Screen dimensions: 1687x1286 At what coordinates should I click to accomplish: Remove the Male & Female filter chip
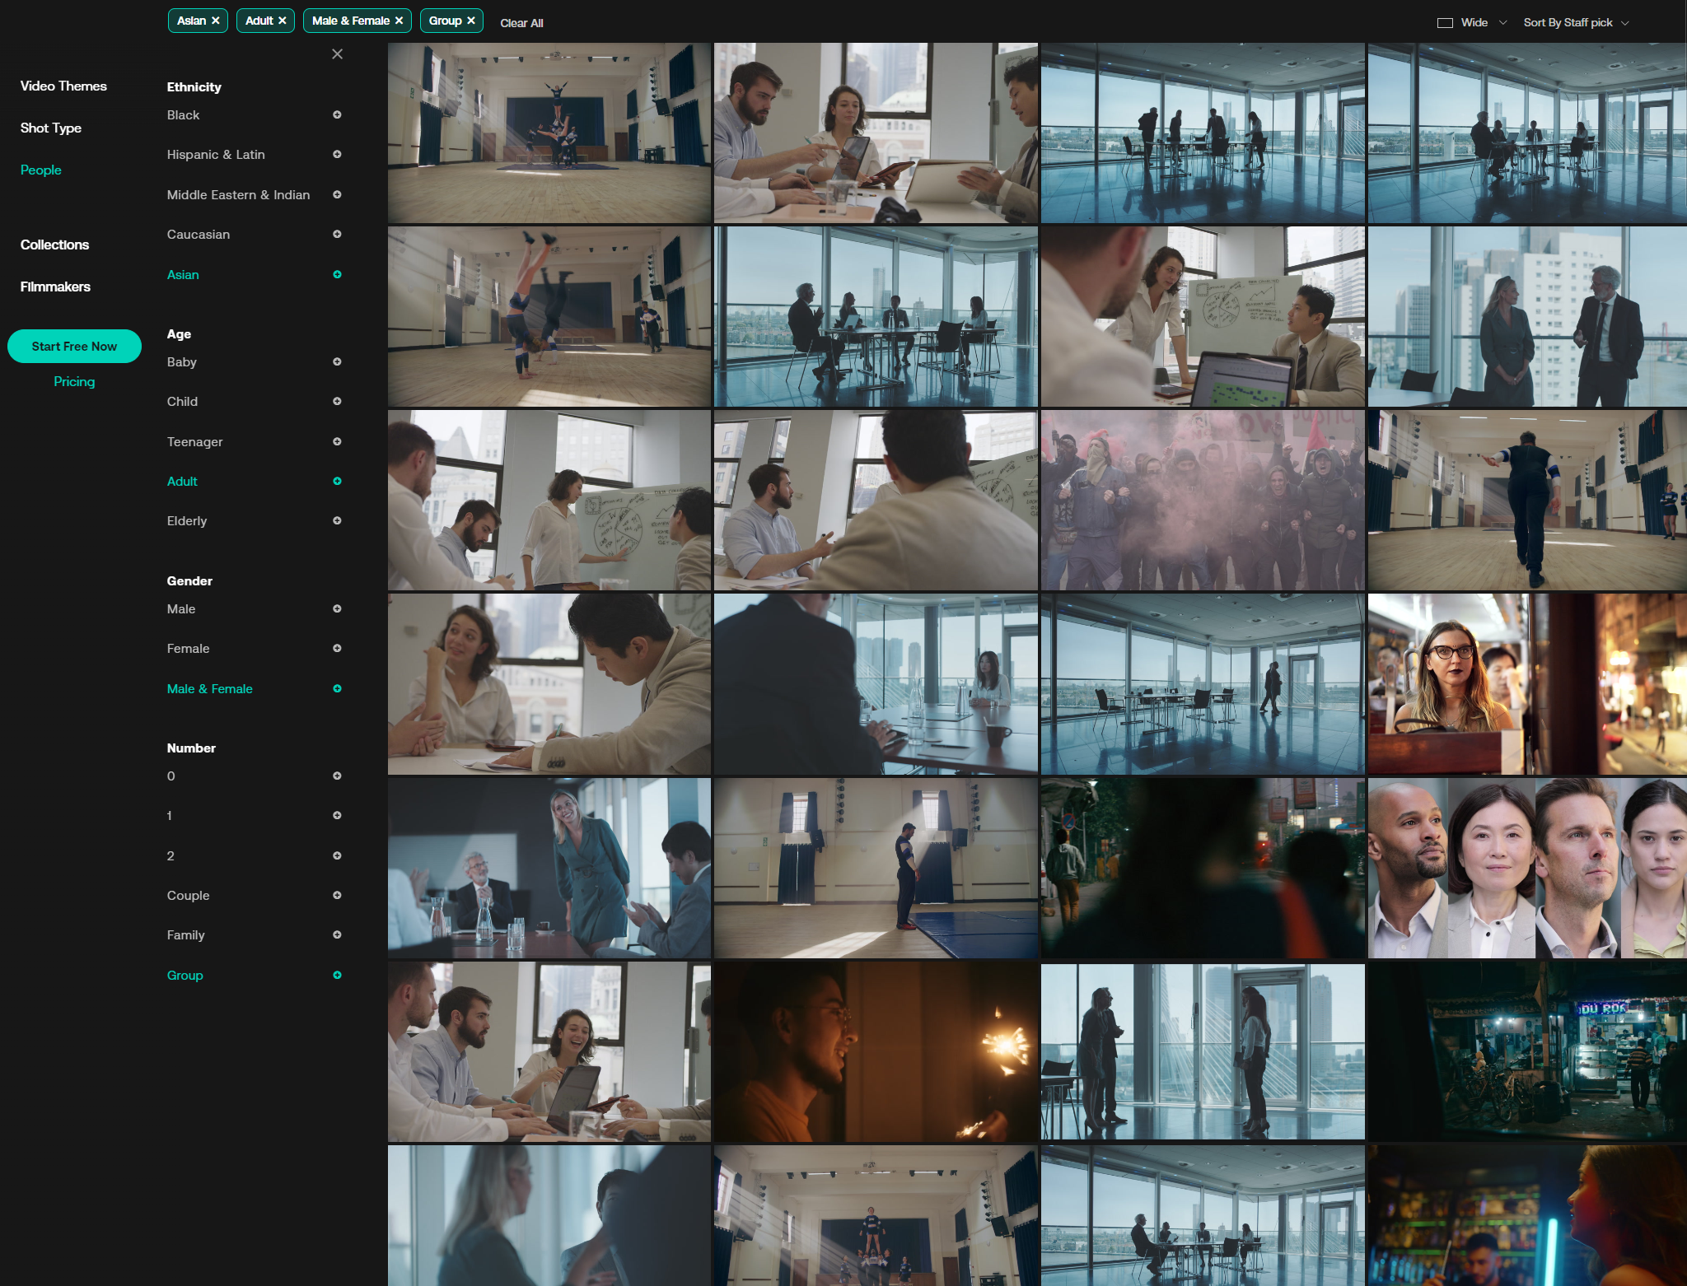[400, 21]
